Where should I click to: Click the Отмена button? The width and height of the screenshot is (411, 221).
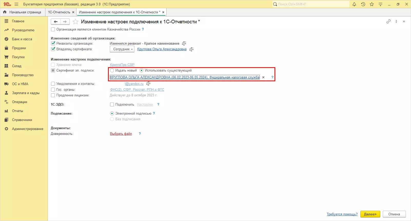tap(394, 214)
